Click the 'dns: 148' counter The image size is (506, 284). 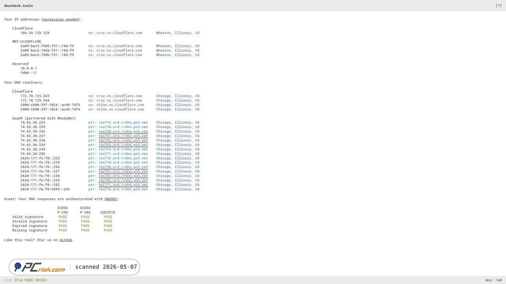(x=494, y=280)
